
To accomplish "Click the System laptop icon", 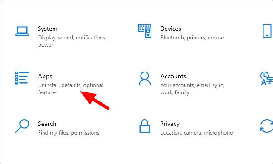I will (x=22, y=31).
